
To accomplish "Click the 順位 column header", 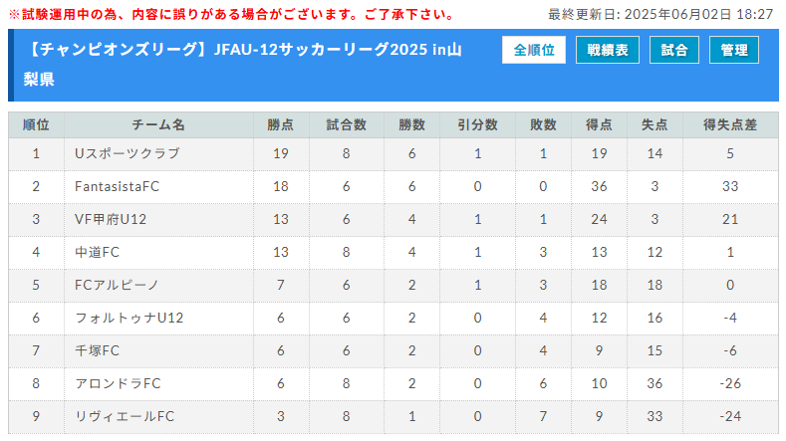I will click(x=36, y=125).
